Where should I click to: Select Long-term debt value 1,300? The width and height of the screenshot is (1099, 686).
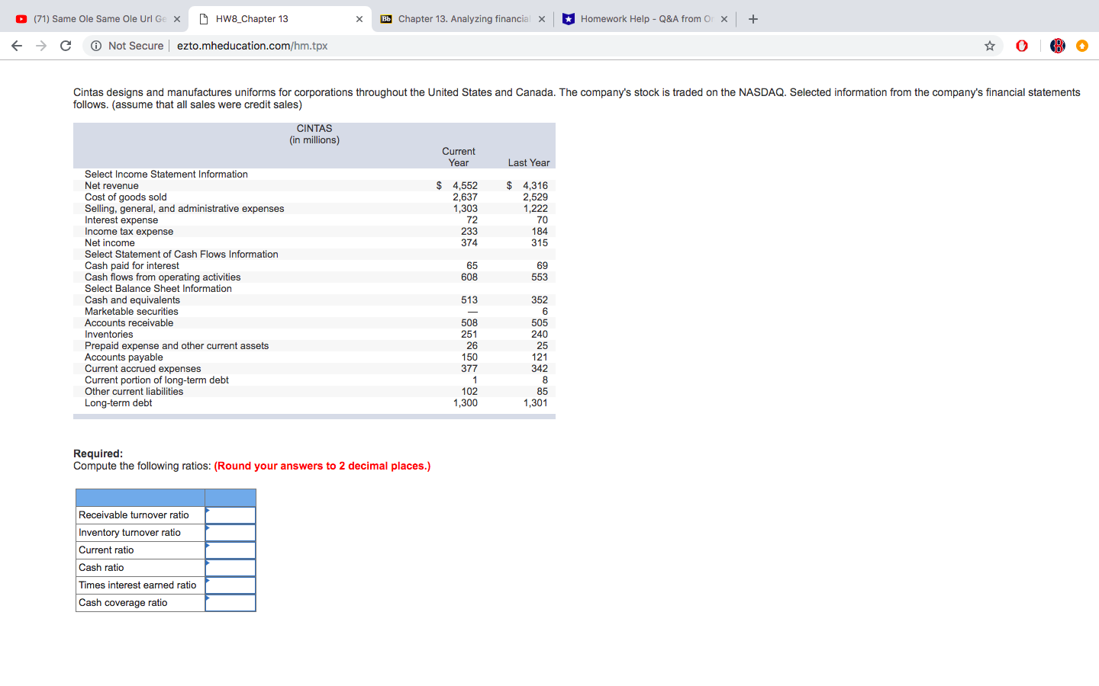pyautogui.click(x=466, y=403)
